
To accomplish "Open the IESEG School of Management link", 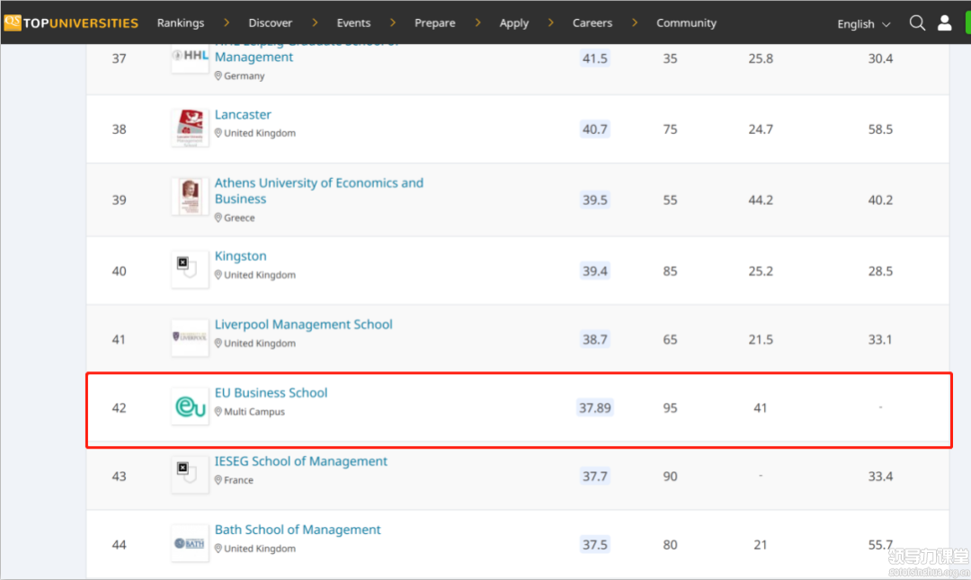I will tap(301, 461).
